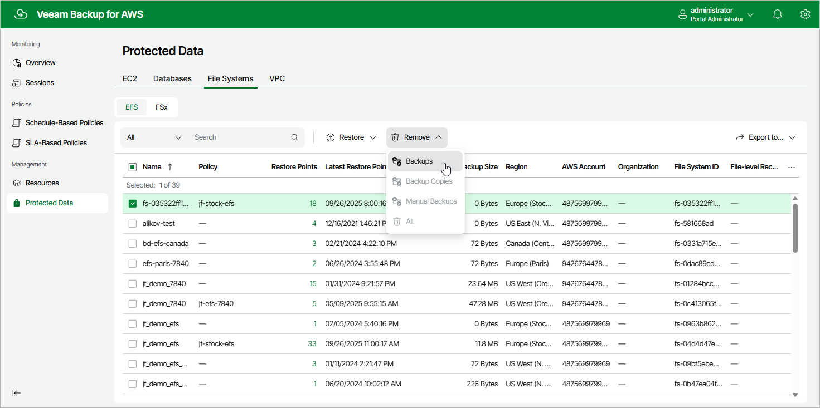Switch to the Databases tab
This screenshot has height=408, width=820.
pyautogui.click(x=172, y=78)
